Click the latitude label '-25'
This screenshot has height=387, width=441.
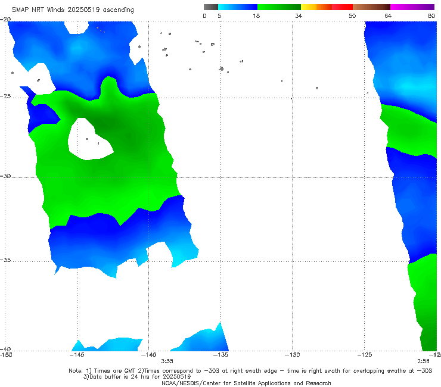[x=5, y=96]
